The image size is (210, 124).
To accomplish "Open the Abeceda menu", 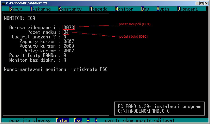I will 99,9.
